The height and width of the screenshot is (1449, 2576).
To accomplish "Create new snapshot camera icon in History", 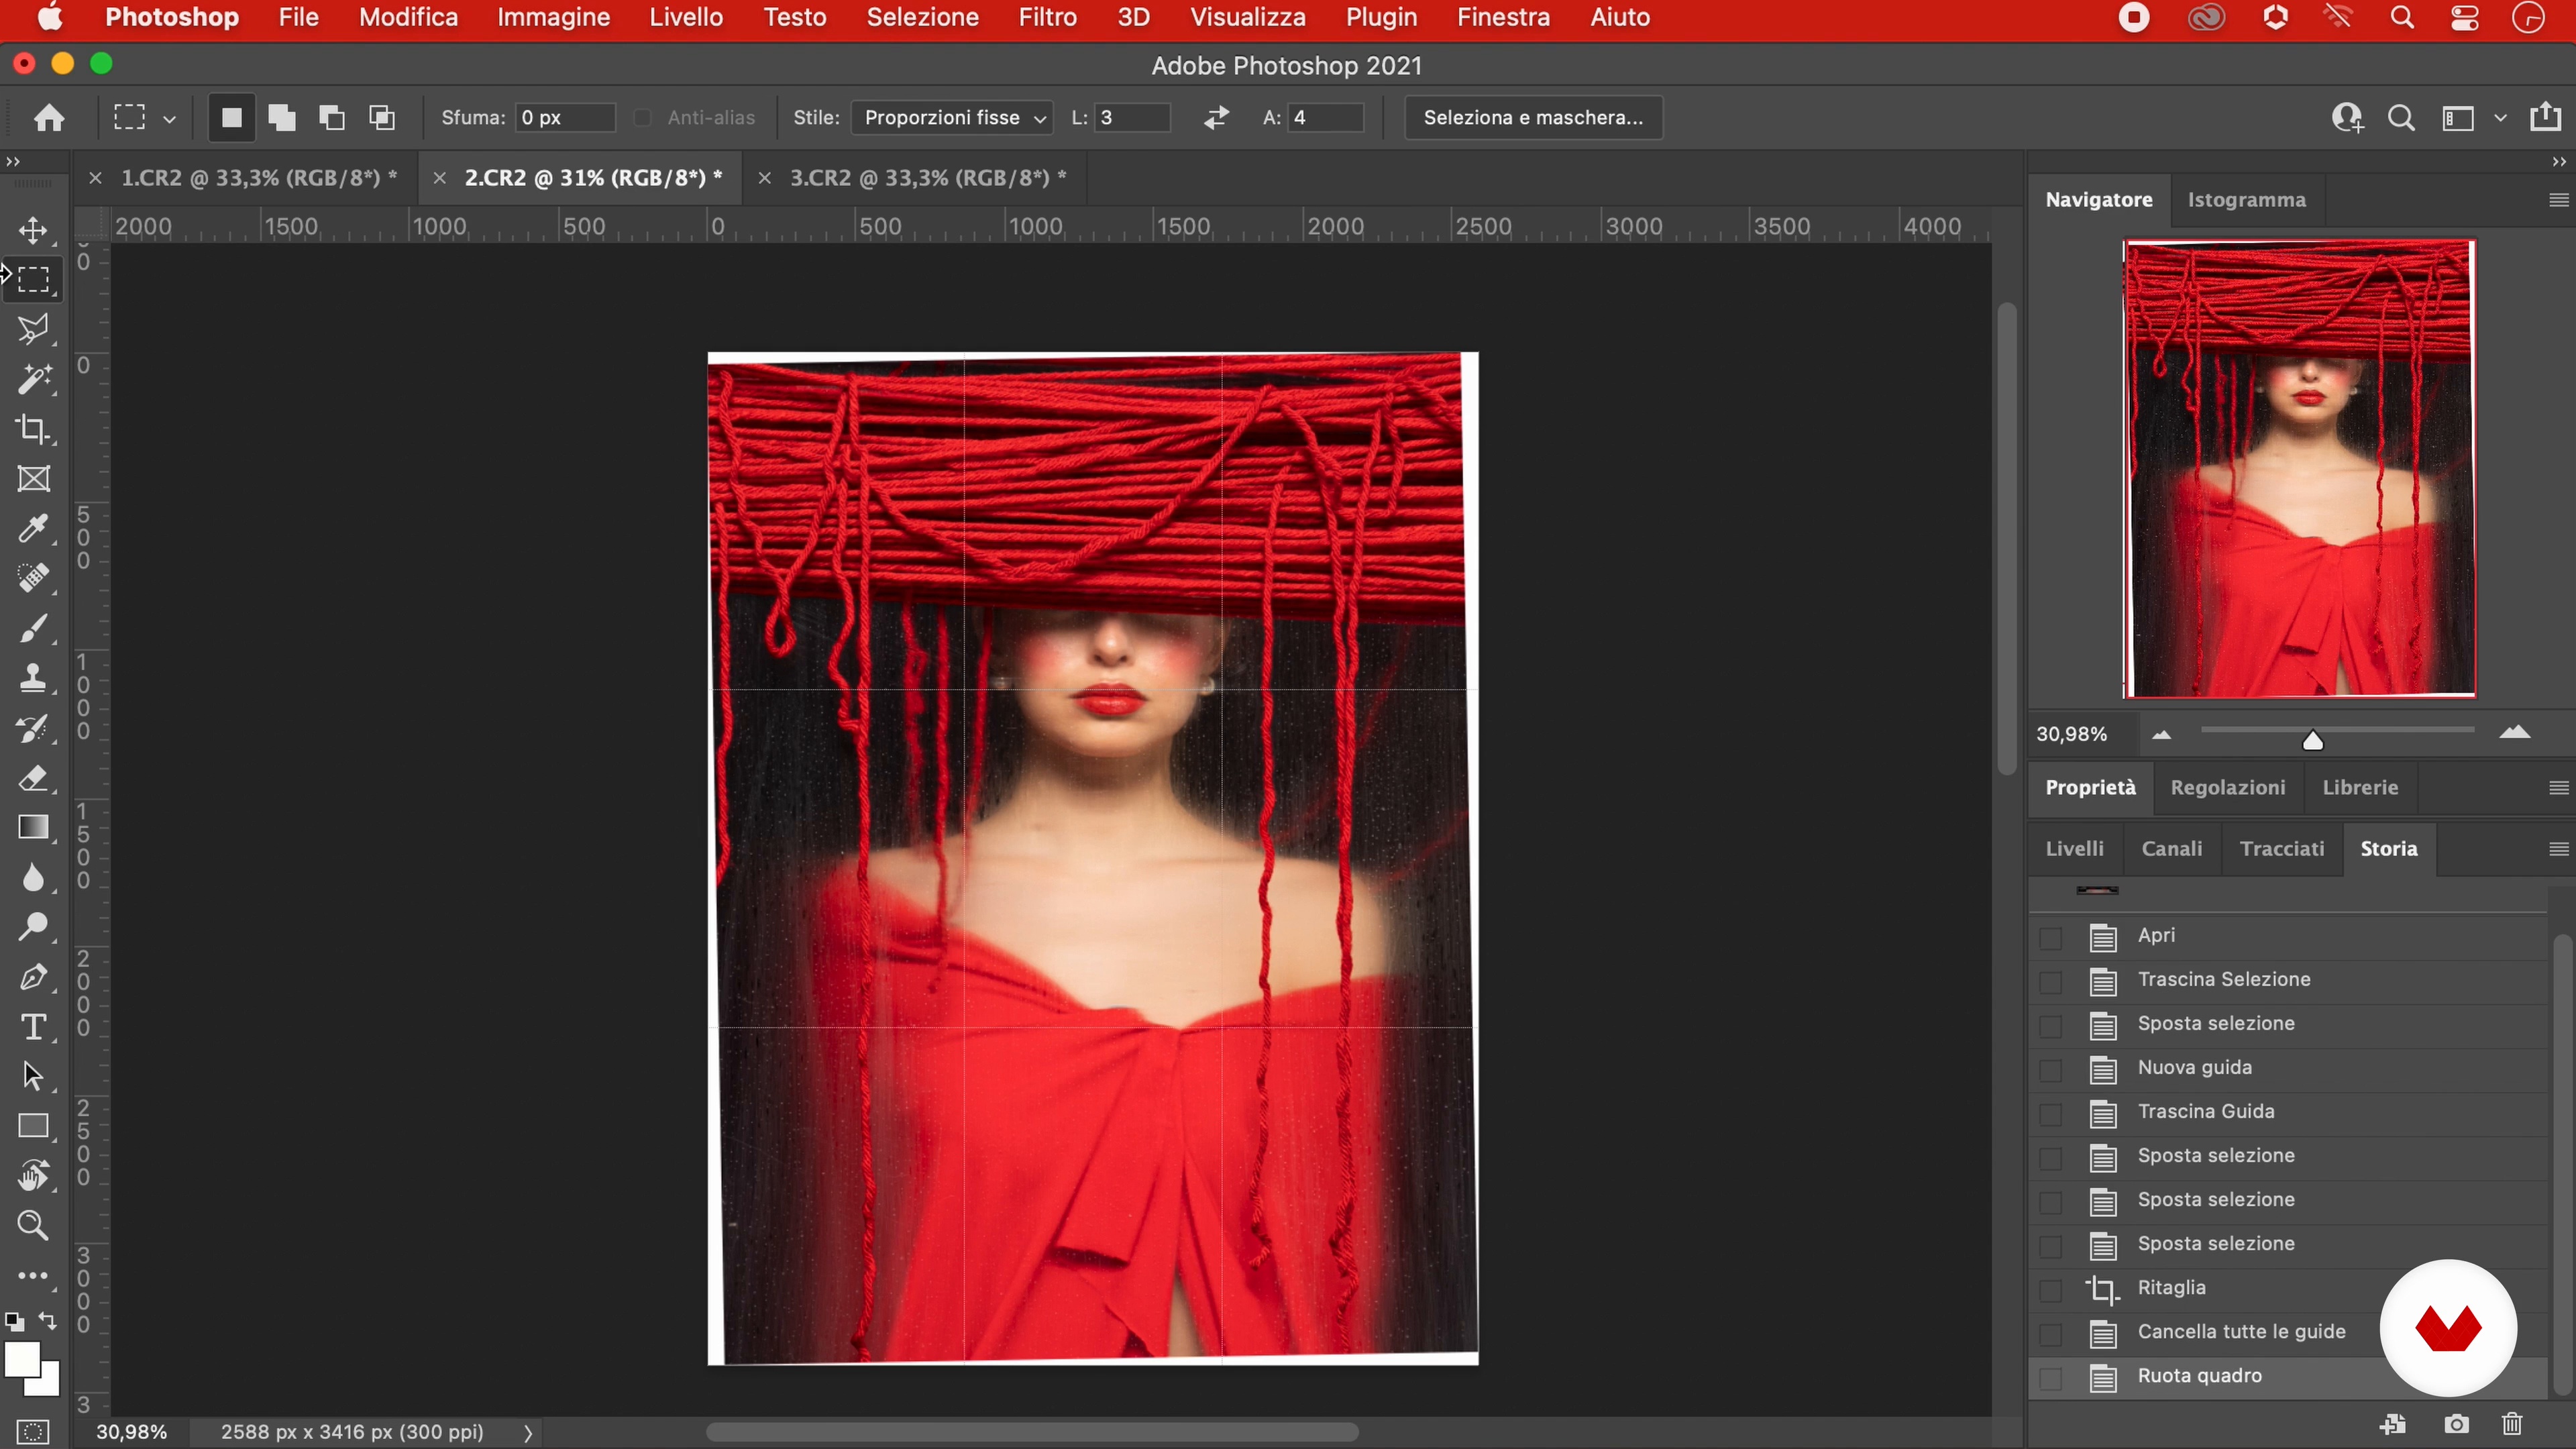I will (x=2456, y=1424).
